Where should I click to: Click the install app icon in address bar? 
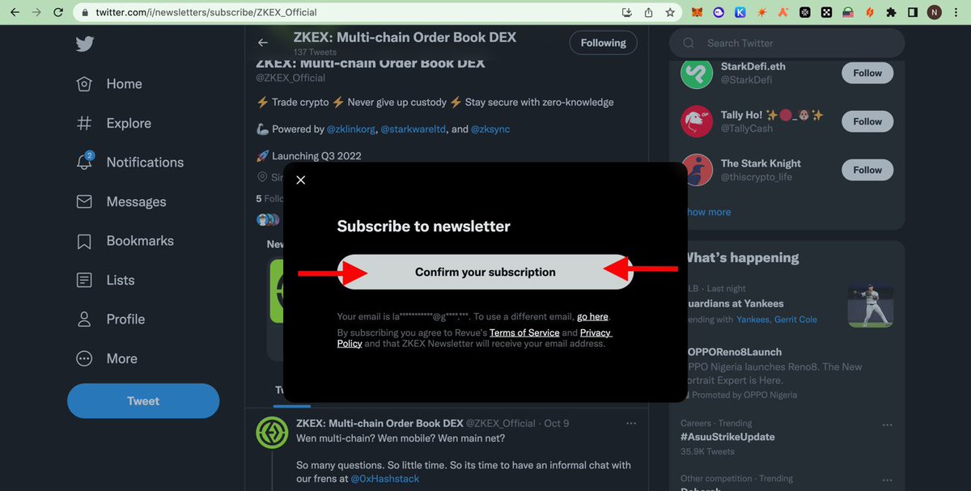pos(627,12)
